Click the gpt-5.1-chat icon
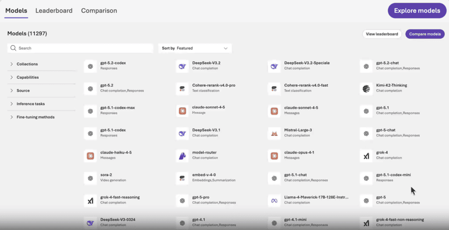This screenshot has width=449, height=230. click(274, 178)
